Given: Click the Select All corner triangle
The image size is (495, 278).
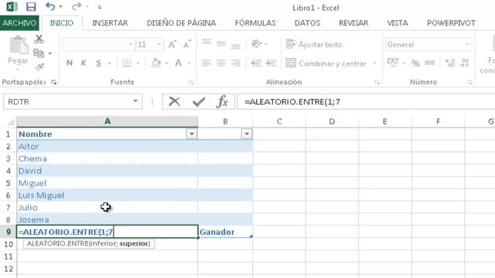Looking at the screenshot, I should coord(10,122).
